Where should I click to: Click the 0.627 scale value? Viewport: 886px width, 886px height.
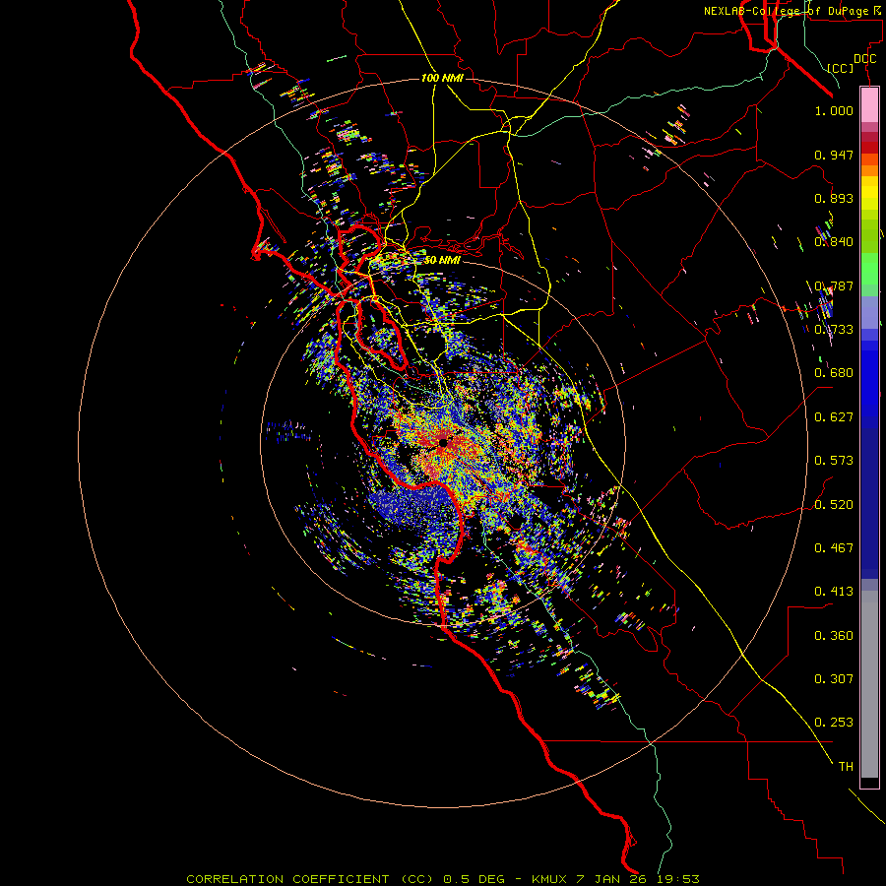[x=834, y=417]
